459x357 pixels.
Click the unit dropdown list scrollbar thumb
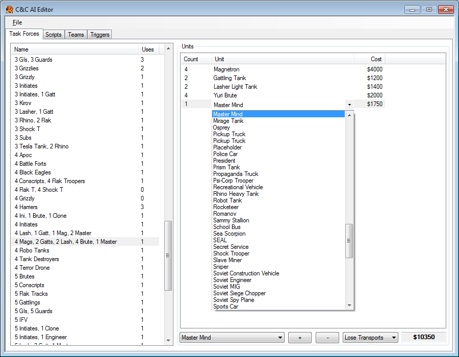tap(349, 241)
